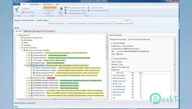Click the Builtin folder icon
This screenshot has width=192, height=109.
(22, 43)
